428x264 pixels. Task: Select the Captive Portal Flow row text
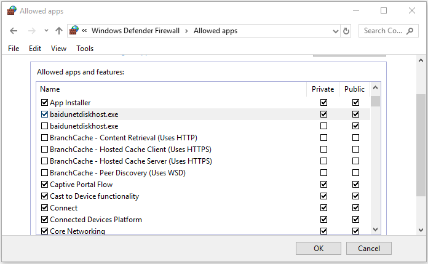[x=81, y=185]
